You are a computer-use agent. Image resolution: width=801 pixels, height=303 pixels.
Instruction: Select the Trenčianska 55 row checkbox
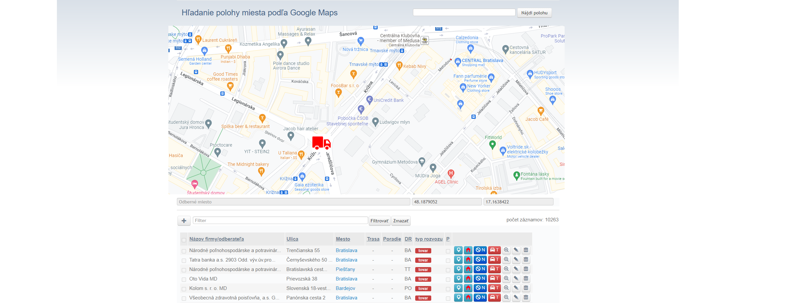184,251
